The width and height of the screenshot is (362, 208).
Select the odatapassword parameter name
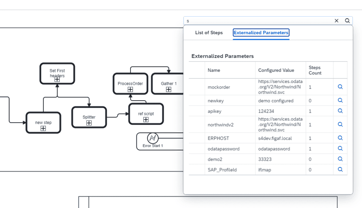click(223, 149)
